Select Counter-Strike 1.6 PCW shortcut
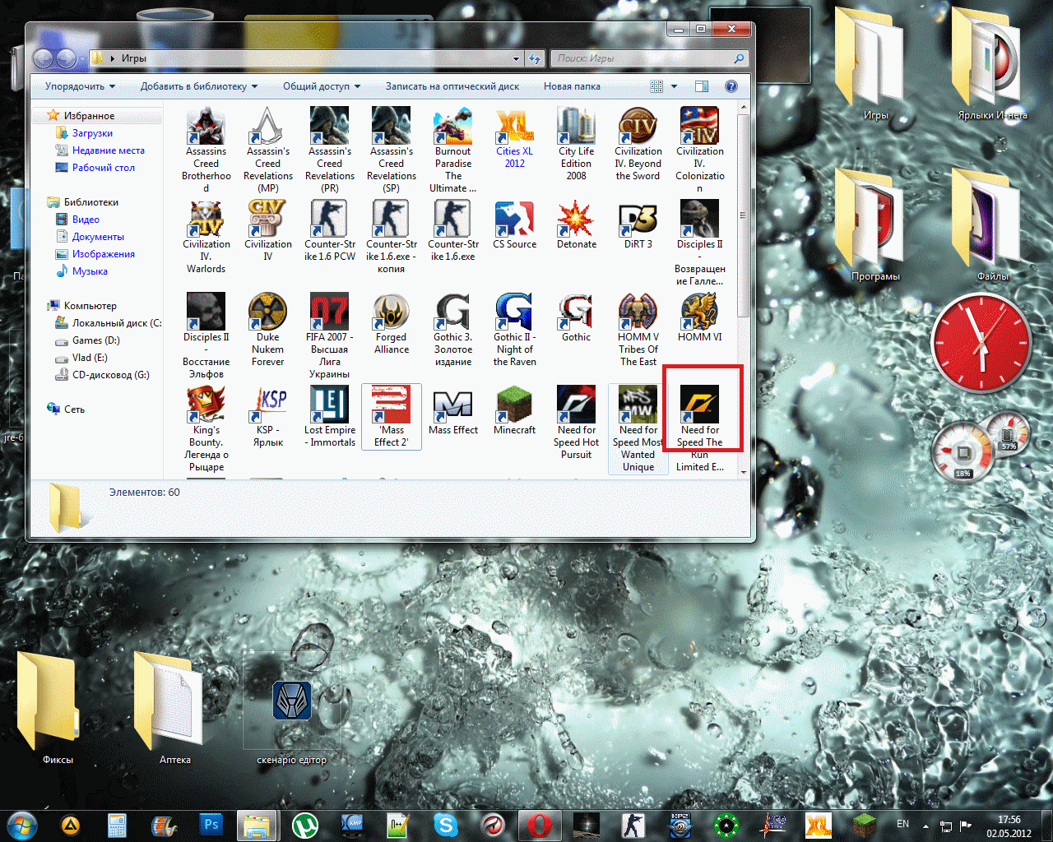The width and height of the screenshot is (1053, 842). [330, 231]
